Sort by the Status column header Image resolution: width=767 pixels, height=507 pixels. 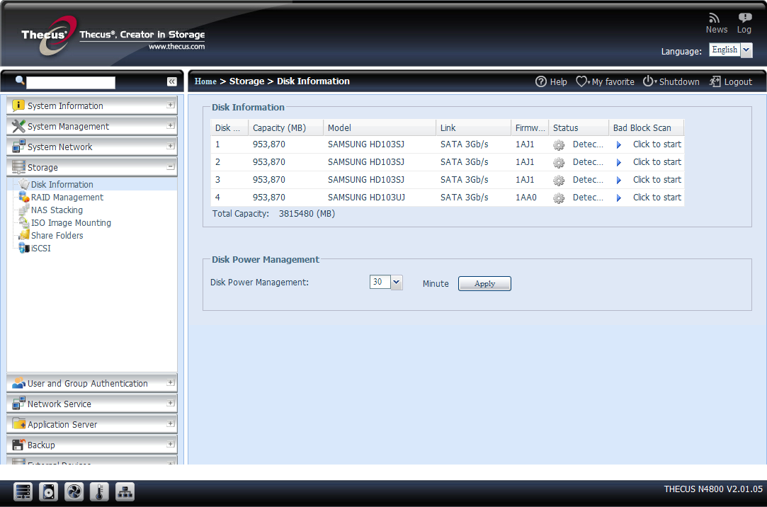tap(579, 127)
